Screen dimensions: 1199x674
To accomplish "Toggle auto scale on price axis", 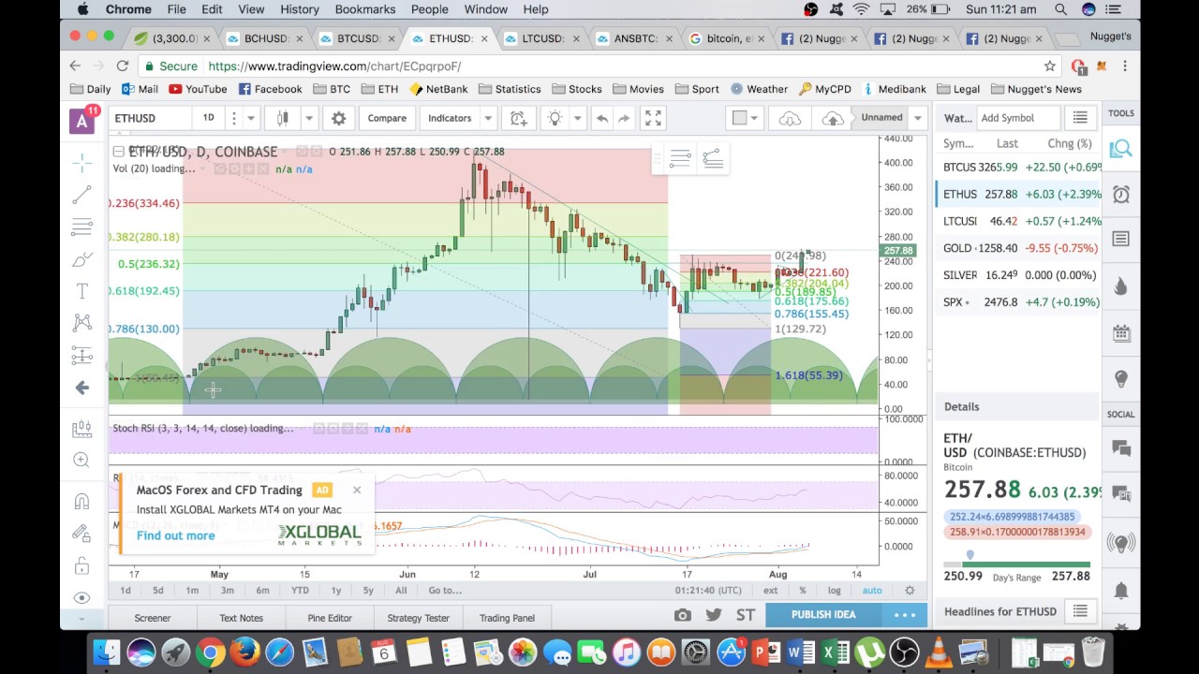I will (872, 590).
